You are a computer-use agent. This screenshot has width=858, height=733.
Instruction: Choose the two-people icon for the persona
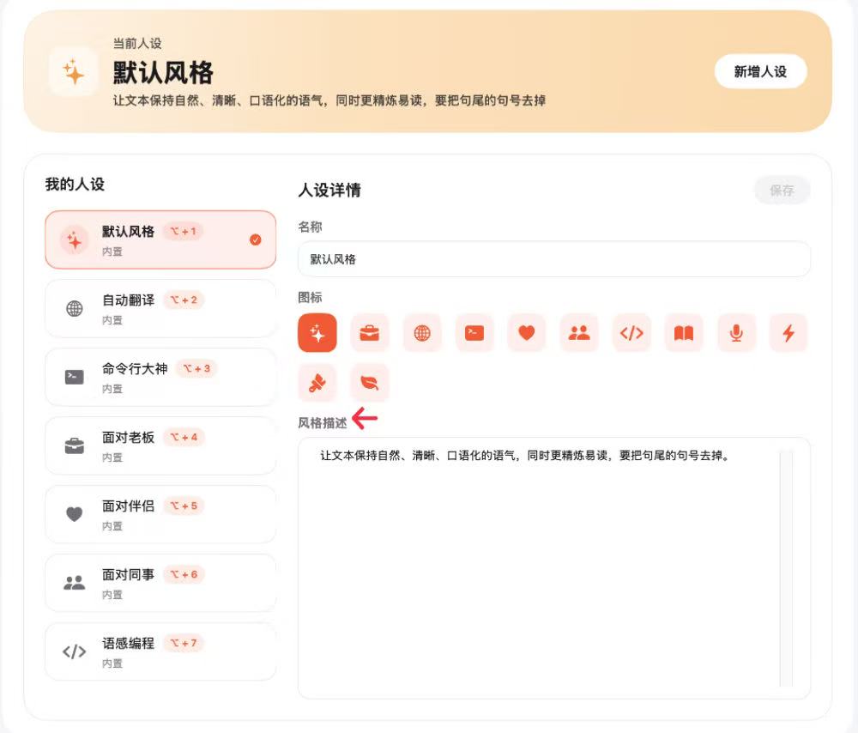(x=579, y=333)
